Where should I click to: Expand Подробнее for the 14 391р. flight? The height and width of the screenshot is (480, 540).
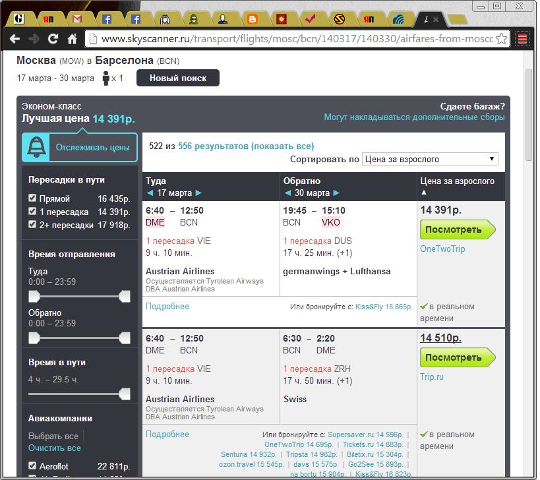point(167,307)
